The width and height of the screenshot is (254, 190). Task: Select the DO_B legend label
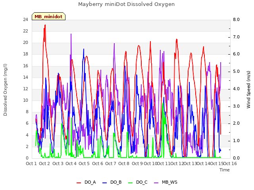point(116,182)
